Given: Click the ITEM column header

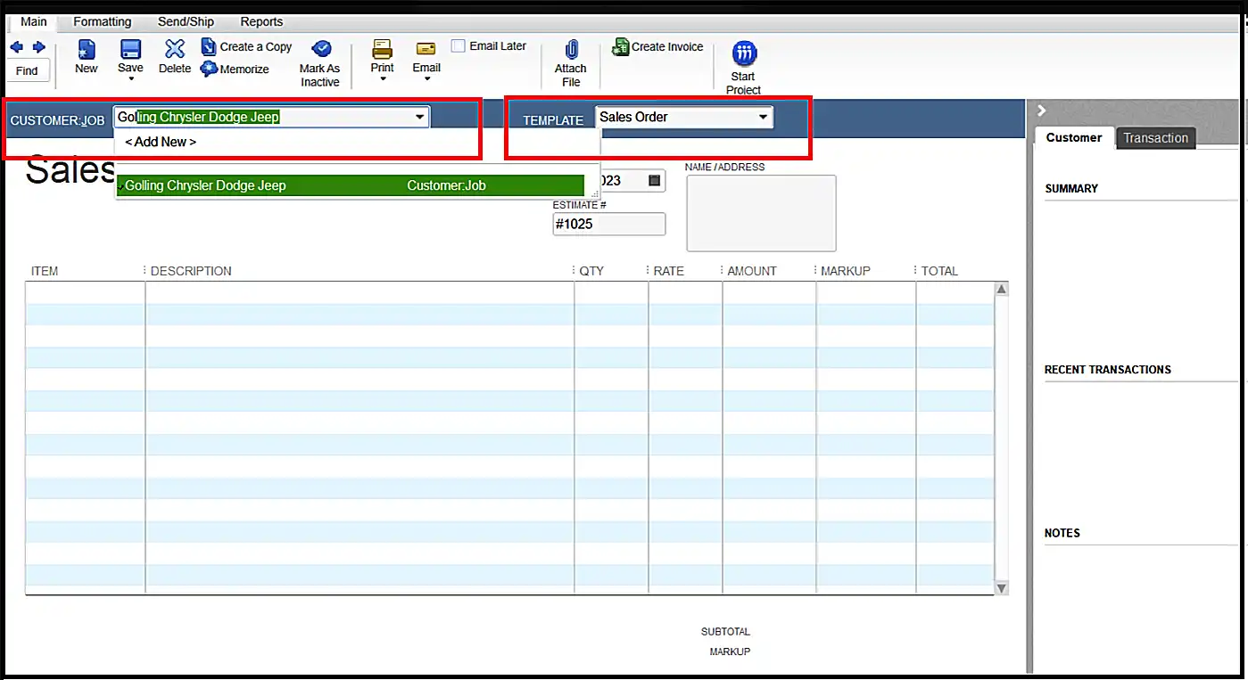Looking at the screenshot, I should point(45,271).
